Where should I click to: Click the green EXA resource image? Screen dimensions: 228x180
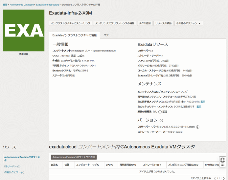[x=24, y=30]
